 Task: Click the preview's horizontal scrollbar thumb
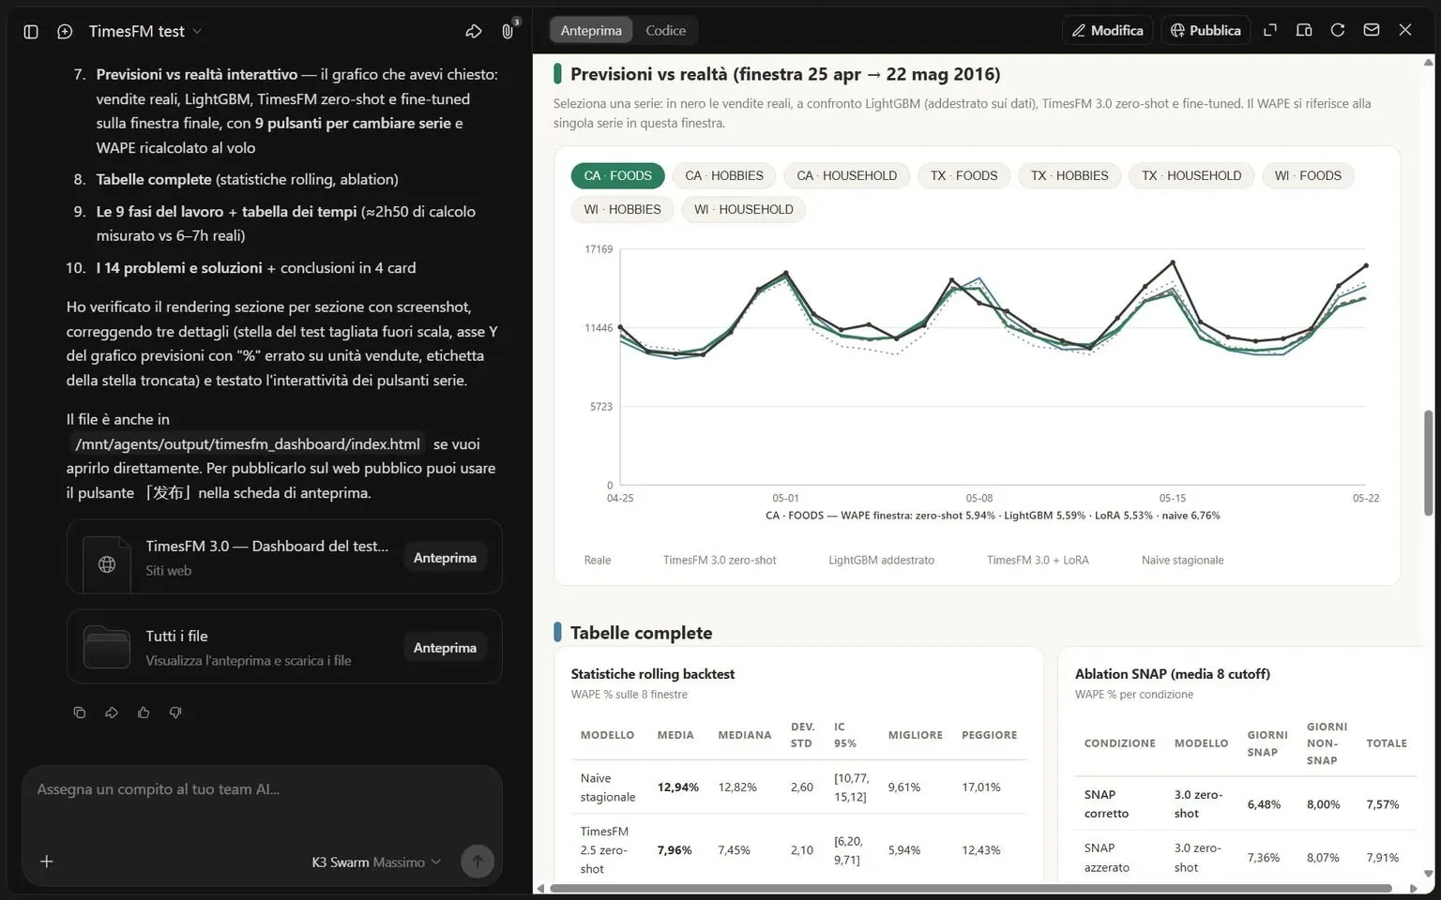(971, 888)
